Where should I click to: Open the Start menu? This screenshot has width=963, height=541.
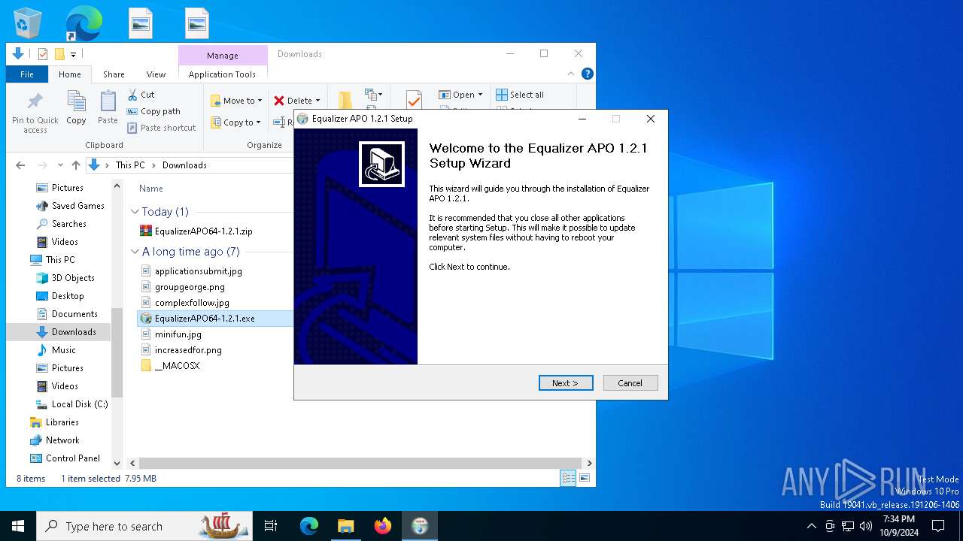coord(18,526)
